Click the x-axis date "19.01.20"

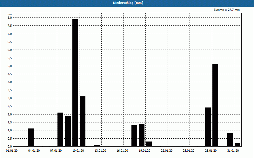(144, 151)
